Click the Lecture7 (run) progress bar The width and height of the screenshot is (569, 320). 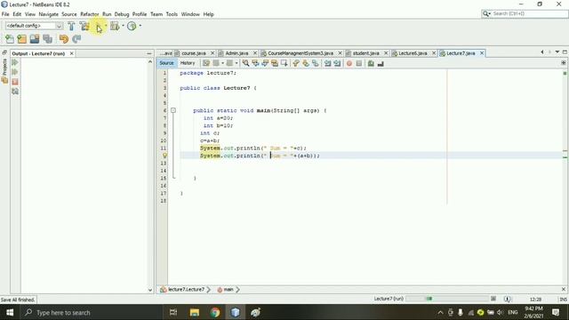pos(447,299)
